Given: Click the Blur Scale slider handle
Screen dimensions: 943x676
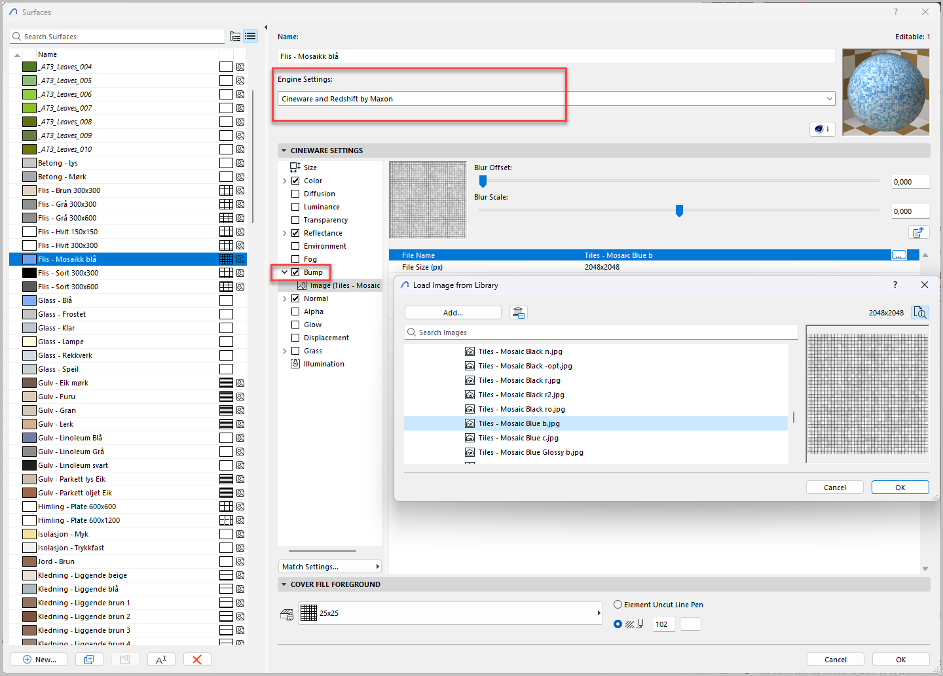Looking at the screenshot, I should 679,210.
